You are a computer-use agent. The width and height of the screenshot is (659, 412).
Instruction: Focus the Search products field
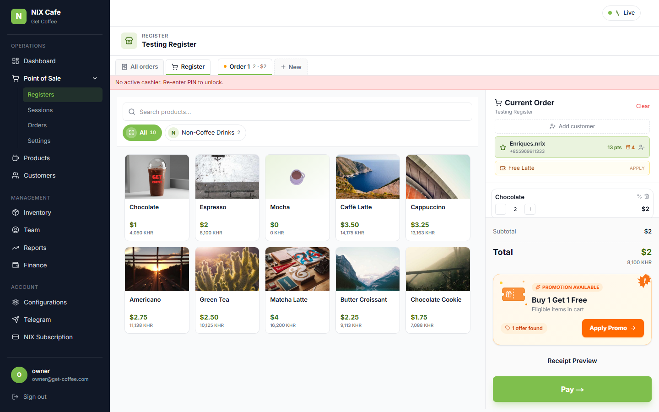click(297, 112)
